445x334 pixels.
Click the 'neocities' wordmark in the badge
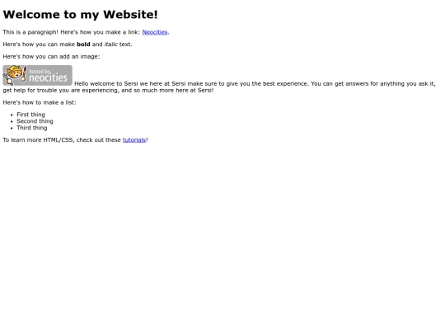(48, 78)
